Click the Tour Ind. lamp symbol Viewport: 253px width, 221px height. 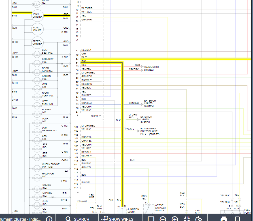point(37,123)
